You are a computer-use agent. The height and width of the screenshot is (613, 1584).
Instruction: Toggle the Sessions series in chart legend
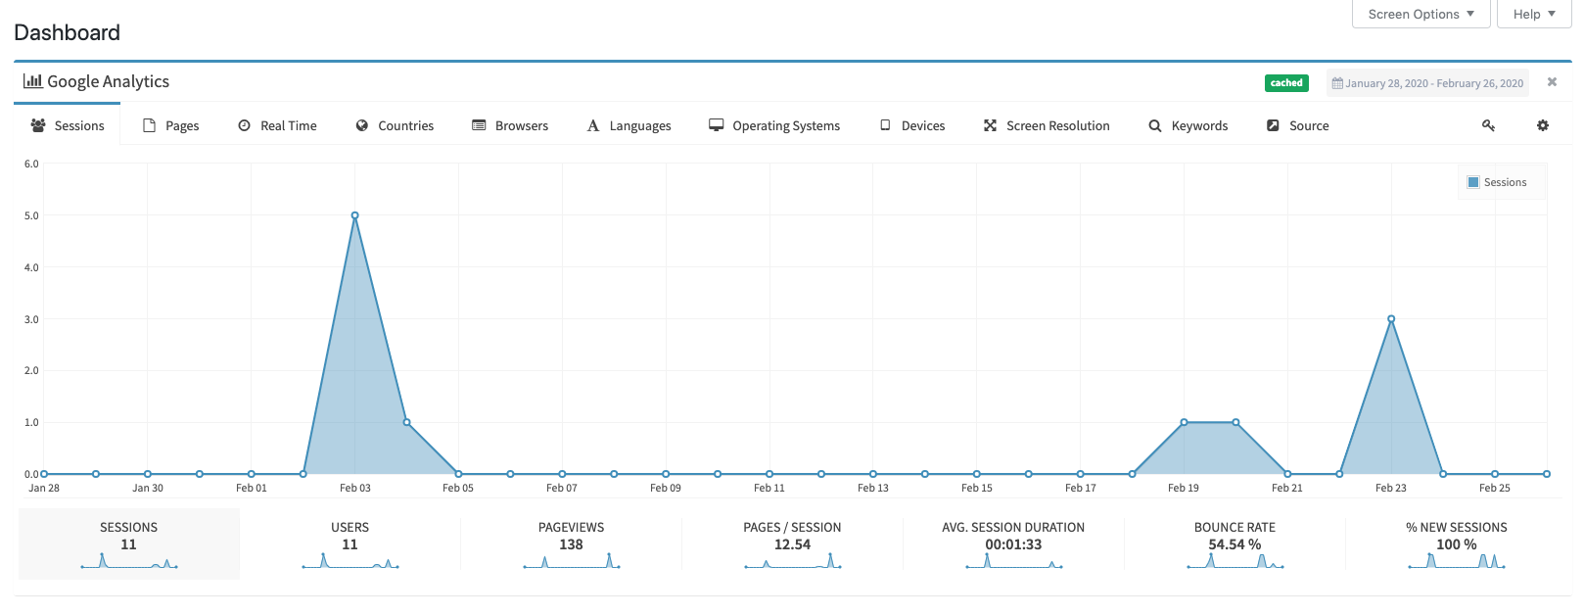(x=1497, y=182)
